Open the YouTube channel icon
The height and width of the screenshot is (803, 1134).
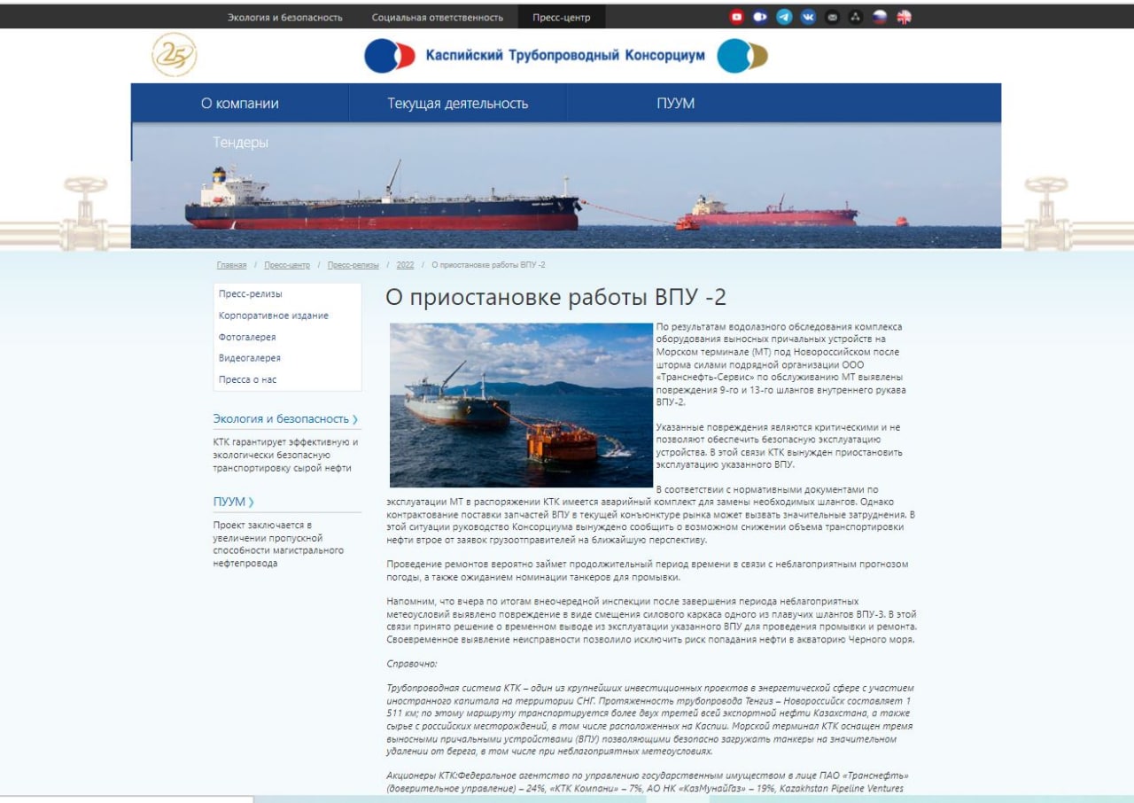[x=736, y=17]
